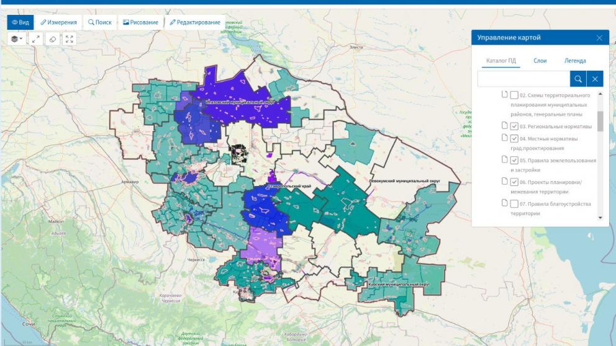Click the four-corner fullscreen icon
The height and width of the screenshot is (346, 616).
click(x=70, y=39)
